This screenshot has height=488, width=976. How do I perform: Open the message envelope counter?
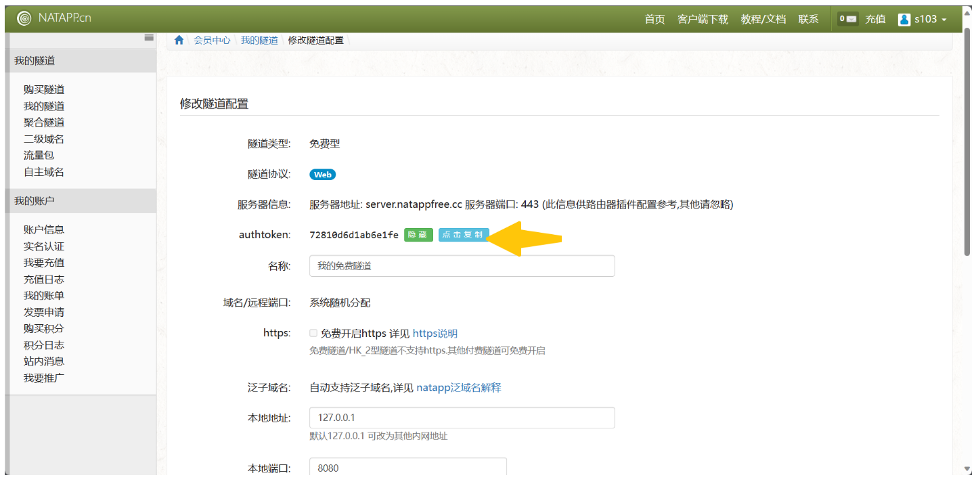(x=847, y=19)
